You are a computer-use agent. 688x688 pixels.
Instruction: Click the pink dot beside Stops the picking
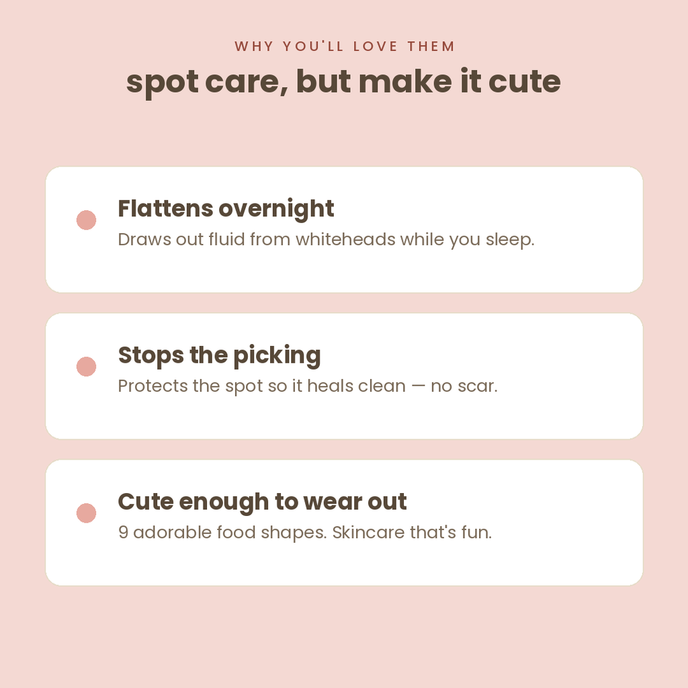pos(87,366)
